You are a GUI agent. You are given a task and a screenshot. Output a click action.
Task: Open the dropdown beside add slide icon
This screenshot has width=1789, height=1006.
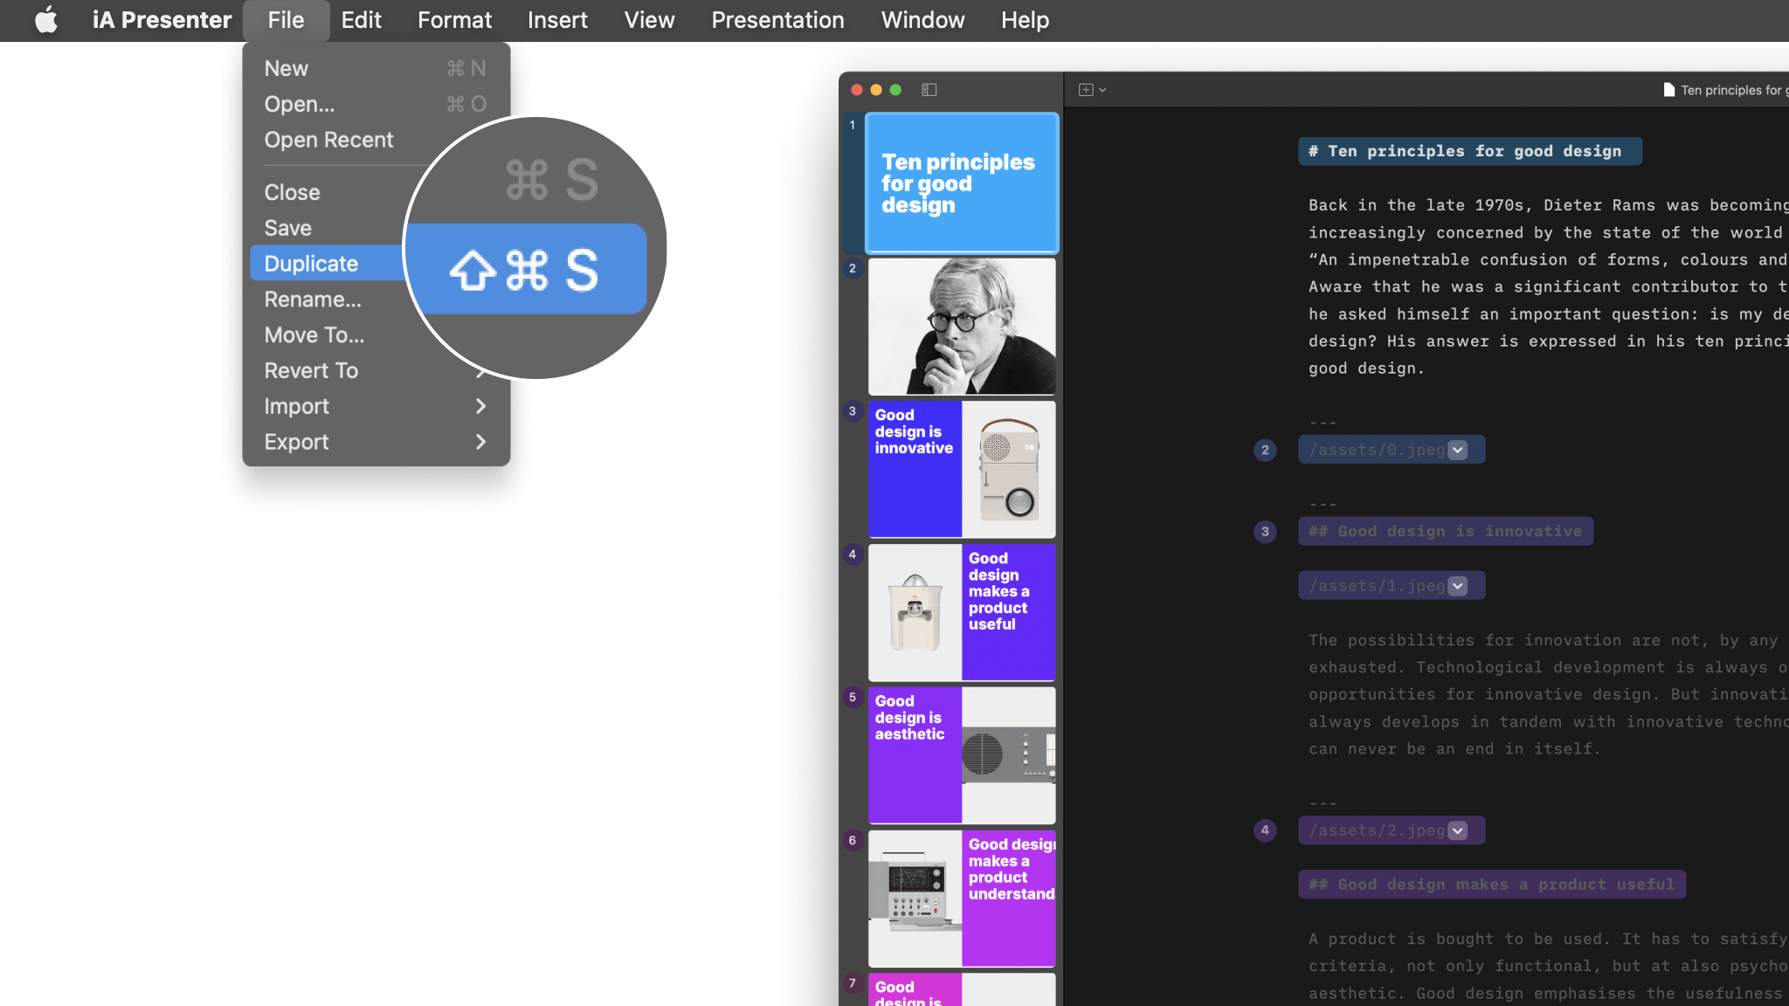point(1102,90)
